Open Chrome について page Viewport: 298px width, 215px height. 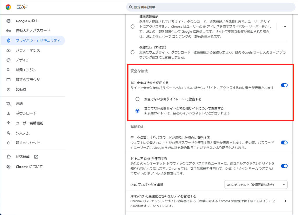pyautogui.click(x=29, y=167)
